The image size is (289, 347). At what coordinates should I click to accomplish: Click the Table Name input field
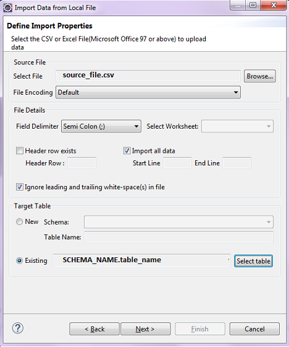pos(178,237)
